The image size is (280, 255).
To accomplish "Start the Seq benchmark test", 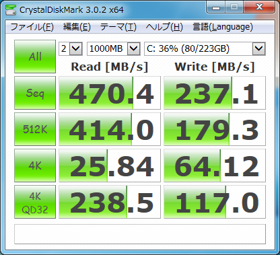I will (x=35, y=93).
